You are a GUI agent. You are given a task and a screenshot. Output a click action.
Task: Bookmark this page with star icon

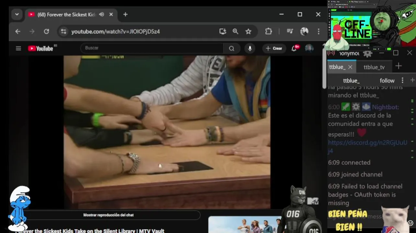pyautogui.click(x=248, y=31)
